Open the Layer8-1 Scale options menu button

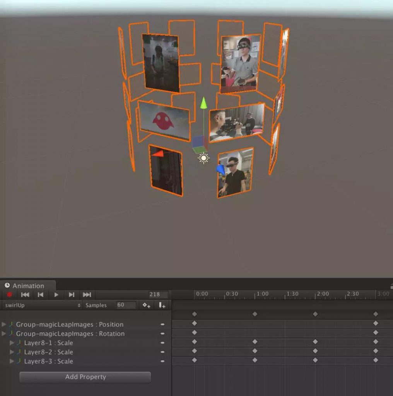pos(163,343)
